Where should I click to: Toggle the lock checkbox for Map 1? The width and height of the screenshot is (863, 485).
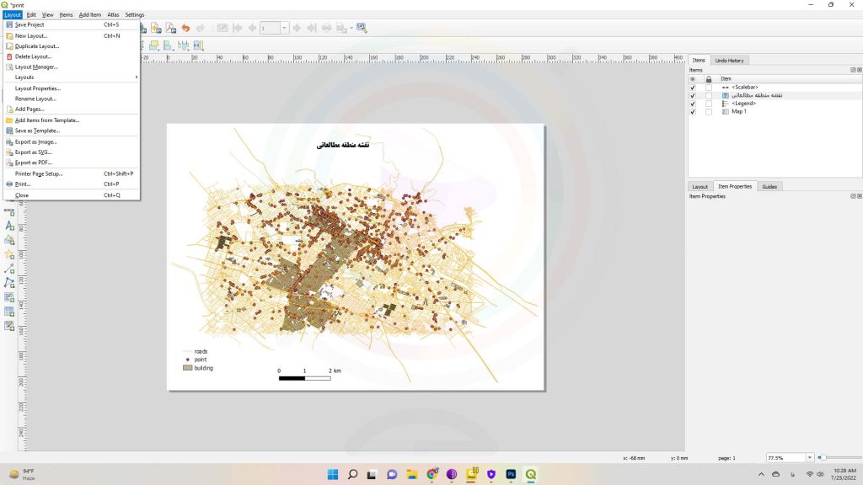tap(709, 112)
